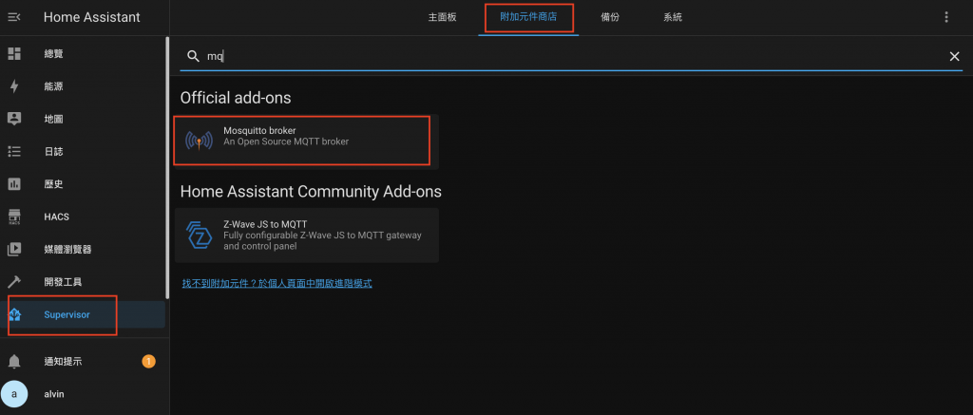Image resolution: width=973 pixels, height=415 pixels.
Task: Click the Home Assistant title text
Action: [92, 17]
